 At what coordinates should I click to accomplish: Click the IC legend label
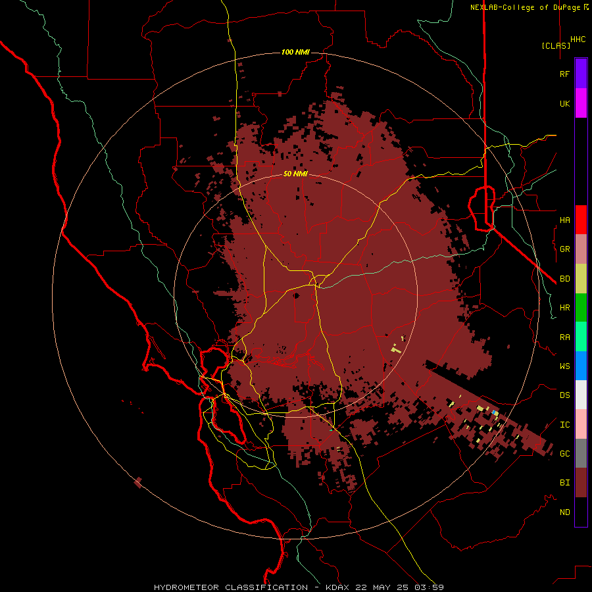point(564,425)
